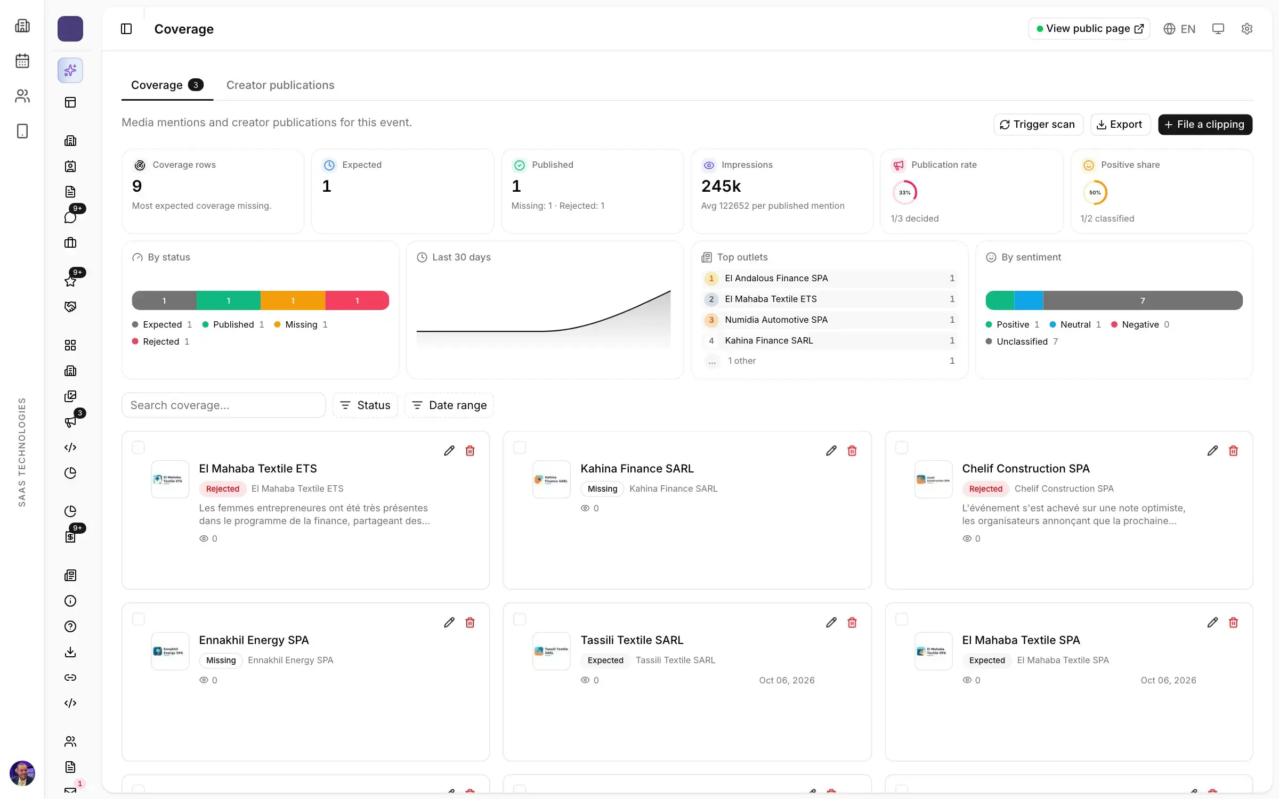Image resolution: width=1279 pixels, height=799 pixels.
Task: Open the handshake icon in sidebar
Action: click(70, 307)
